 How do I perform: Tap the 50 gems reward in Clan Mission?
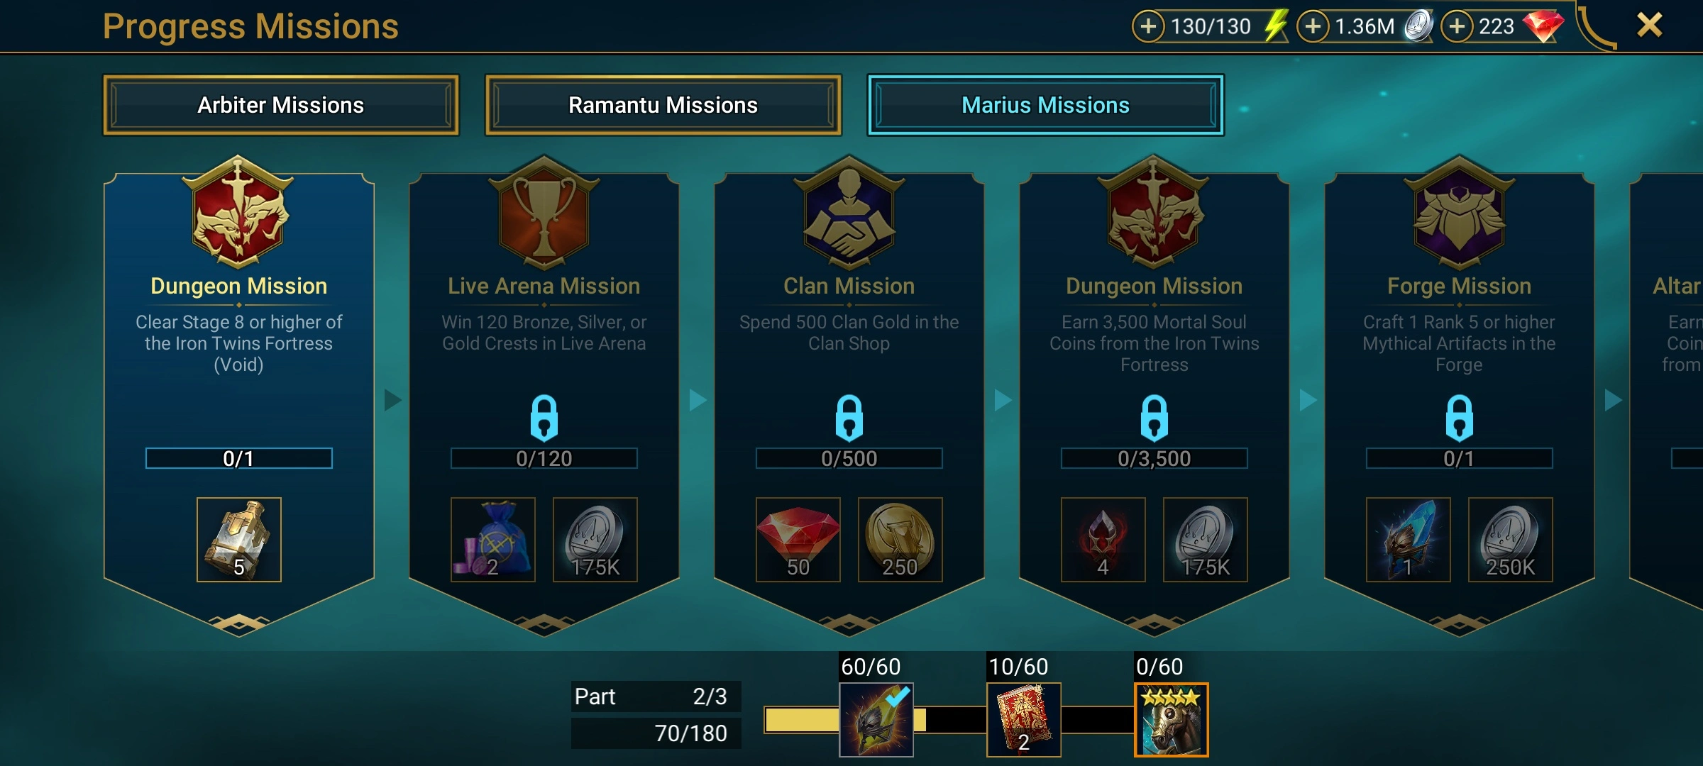[x=798, y=540]
